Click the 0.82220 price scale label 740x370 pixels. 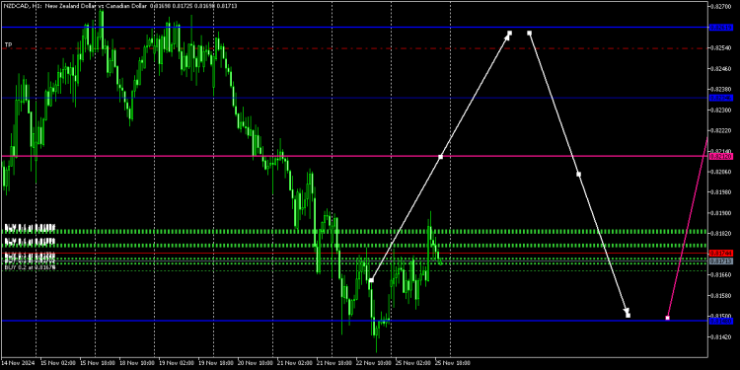721,130
